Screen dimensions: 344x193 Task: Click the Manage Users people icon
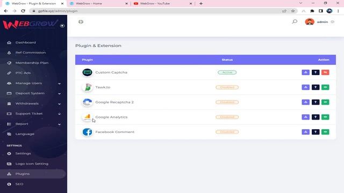point(9,83)
